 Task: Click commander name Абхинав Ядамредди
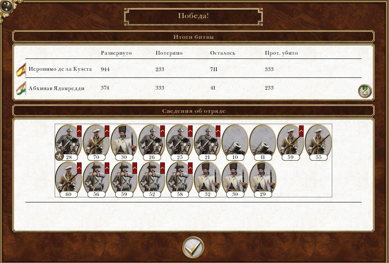pos(56,88)
